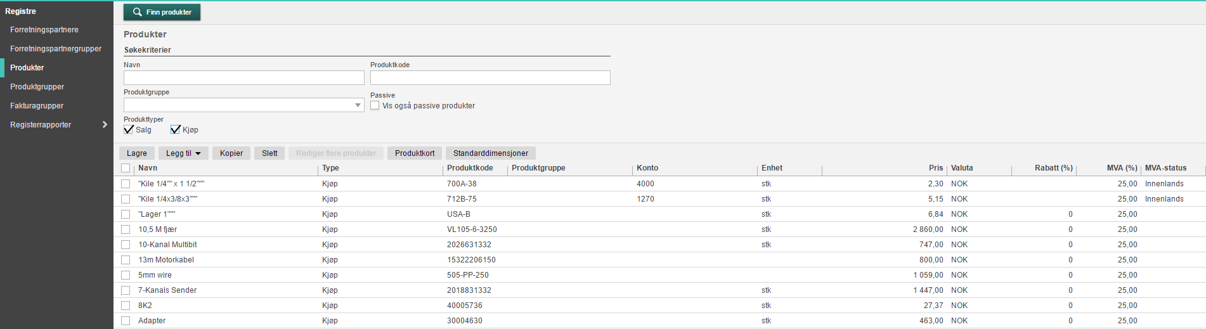
Task: Click into the Produktkode search field
Action: (490, 77)
